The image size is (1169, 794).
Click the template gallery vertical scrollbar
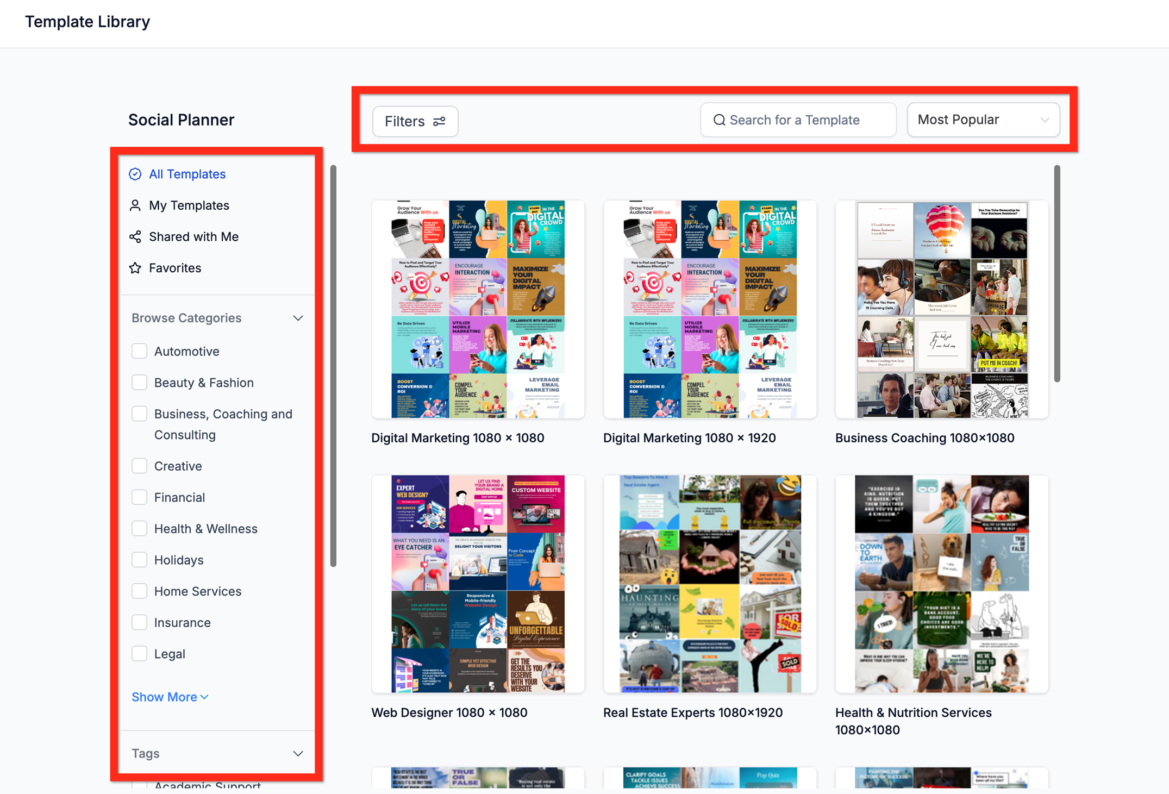1057,274
